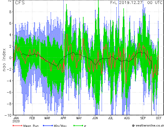Click the 'Min/Max' legend text
The height and width of the screenshot is (127, 164).
coord(60,126)
